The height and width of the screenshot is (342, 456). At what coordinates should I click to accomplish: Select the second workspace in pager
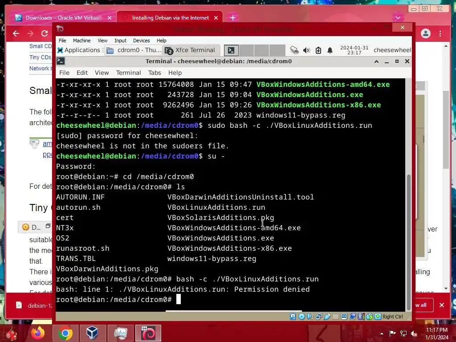[247, 50]
